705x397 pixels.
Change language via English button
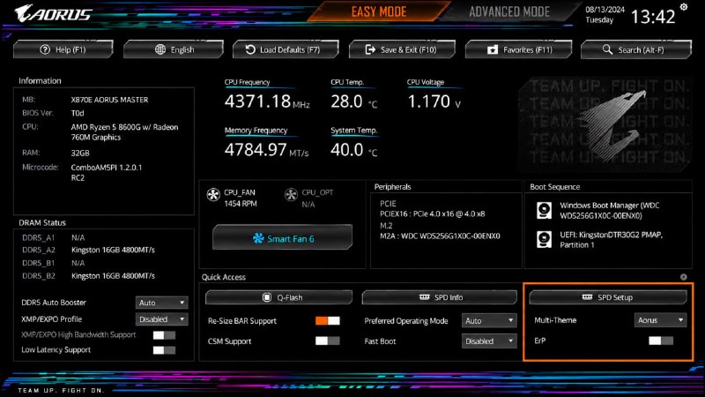[174, 49]
